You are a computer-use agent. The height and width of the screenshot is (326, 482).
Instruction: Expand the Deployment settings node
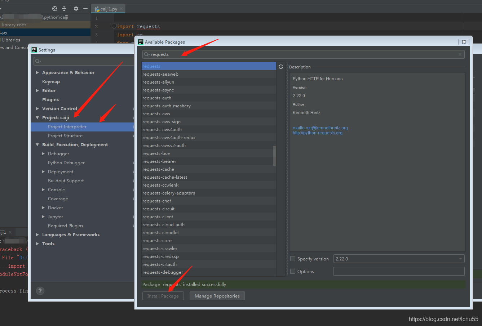pyautogui.click(x=43, y=171)
